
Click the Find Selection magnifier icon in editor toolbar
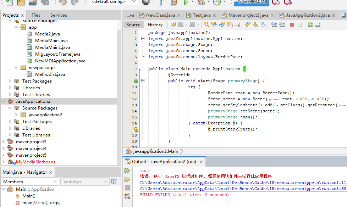(x=206, y=24)
